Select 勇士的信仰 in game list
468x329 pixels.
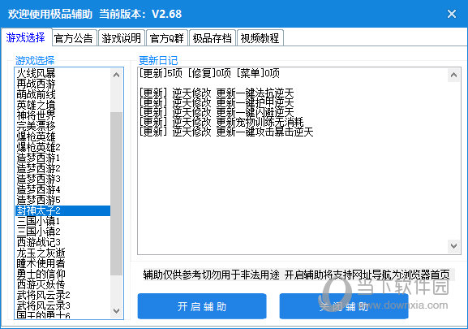pyautogui.click(x=62, y=274)
